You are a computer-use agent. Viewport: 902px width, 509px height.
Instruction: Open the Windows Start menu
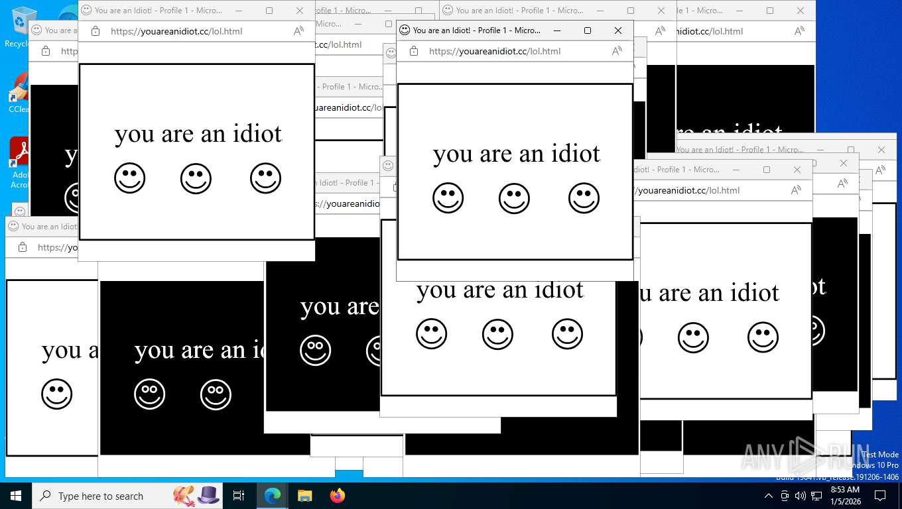[x=16, y=496]
